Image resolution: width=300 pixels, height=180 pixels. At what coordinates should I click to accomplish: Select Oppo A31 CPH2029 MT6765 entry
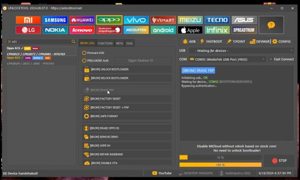point(41,61)
